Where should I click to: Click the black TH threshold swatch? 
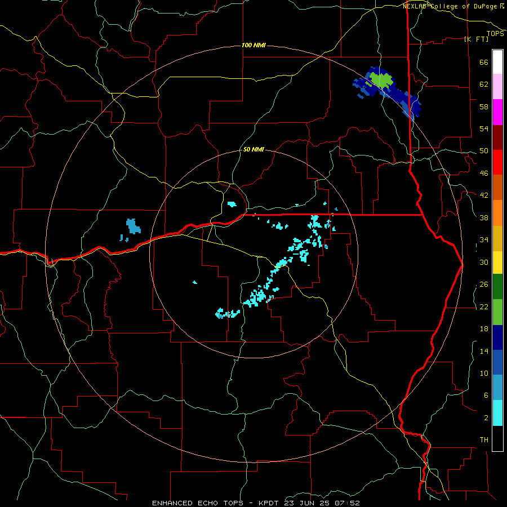pyautogui.click(x=497, y=438)
